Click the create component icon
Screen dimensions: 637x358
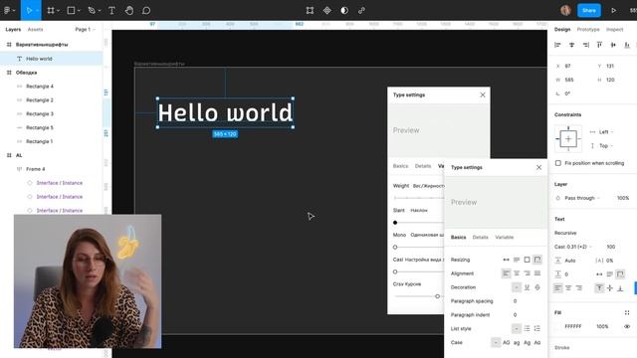coord(327,10)
